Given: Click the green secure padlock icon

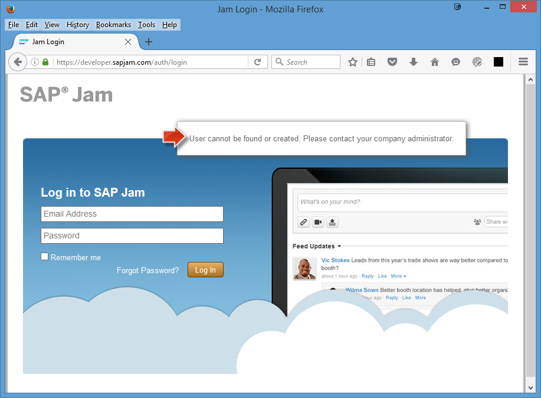Looking at the screenshot, I should [45, 62].
